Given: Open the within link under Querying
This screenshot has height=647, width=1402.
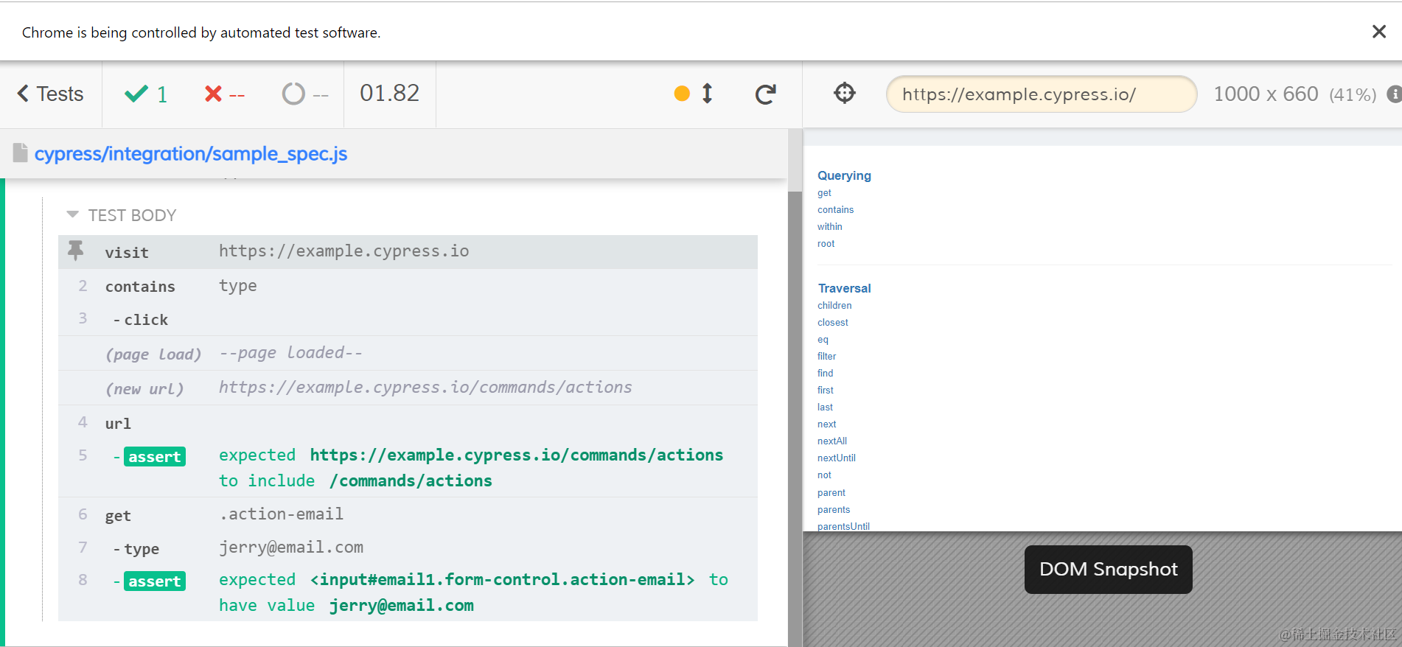Looking at the screenshot, I should (829, 227).
